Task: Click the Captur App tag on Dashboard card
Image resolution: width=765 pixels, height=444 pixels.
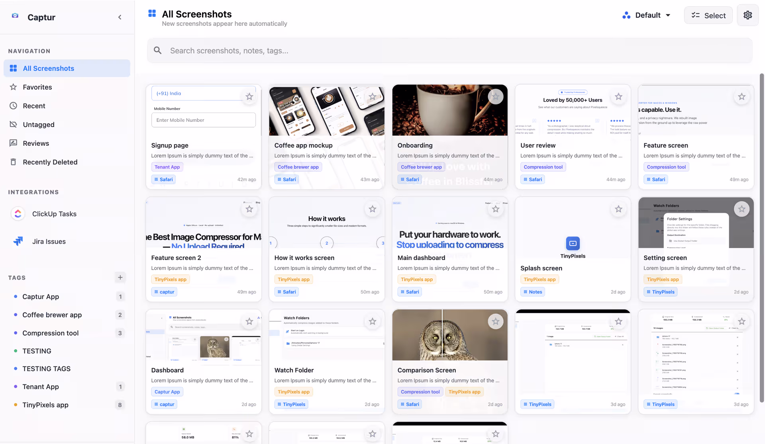Action: click(167, 391)
